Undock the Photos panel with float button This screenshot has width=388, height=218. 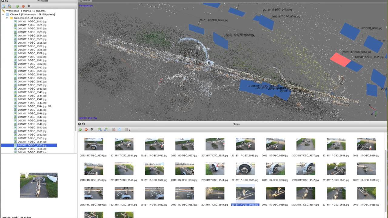tap(83, 124)
